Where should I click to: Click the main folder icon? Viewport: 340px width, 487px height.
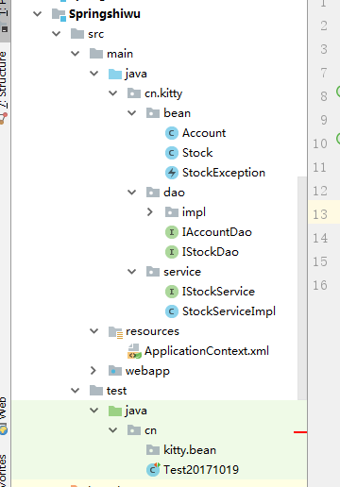pyautogui.click(x=96, y=54)
